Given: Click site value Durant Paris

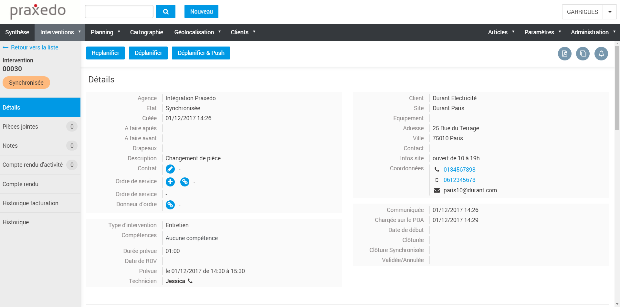Looking at the screenshot, I should click(x=448, y=108).
